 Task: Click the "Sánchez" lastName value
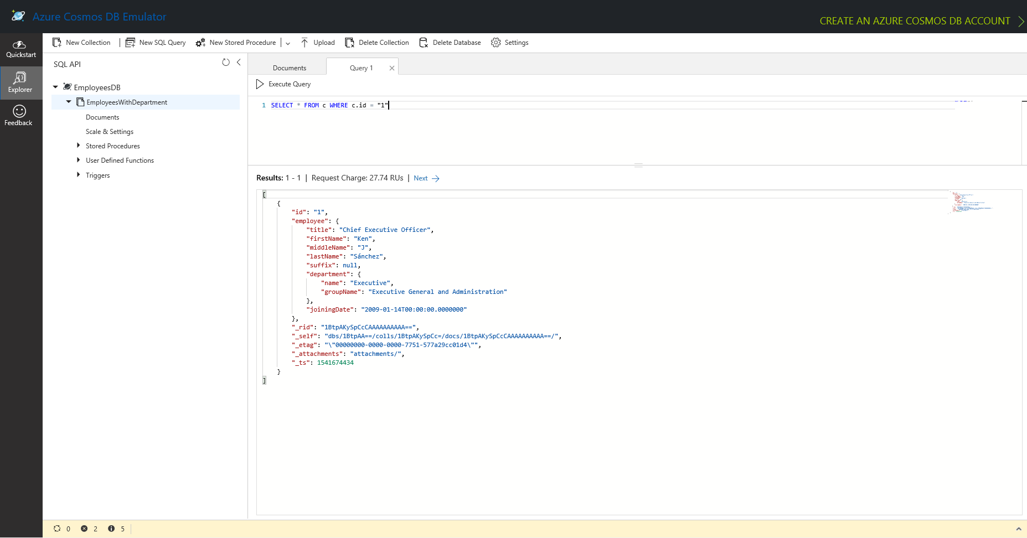[x=367, y=256]
